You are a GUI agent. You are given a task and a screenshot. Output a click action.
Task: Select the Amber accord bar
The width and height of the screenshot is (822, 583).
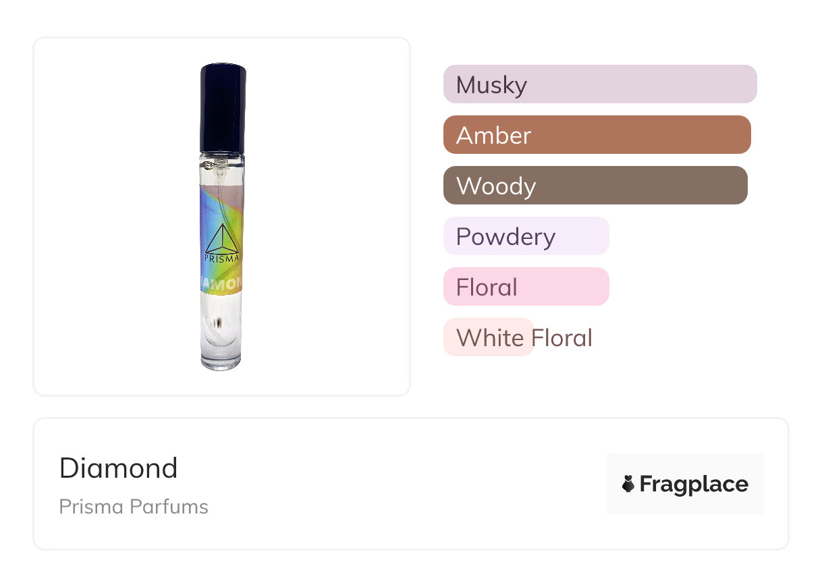point(597,135)
